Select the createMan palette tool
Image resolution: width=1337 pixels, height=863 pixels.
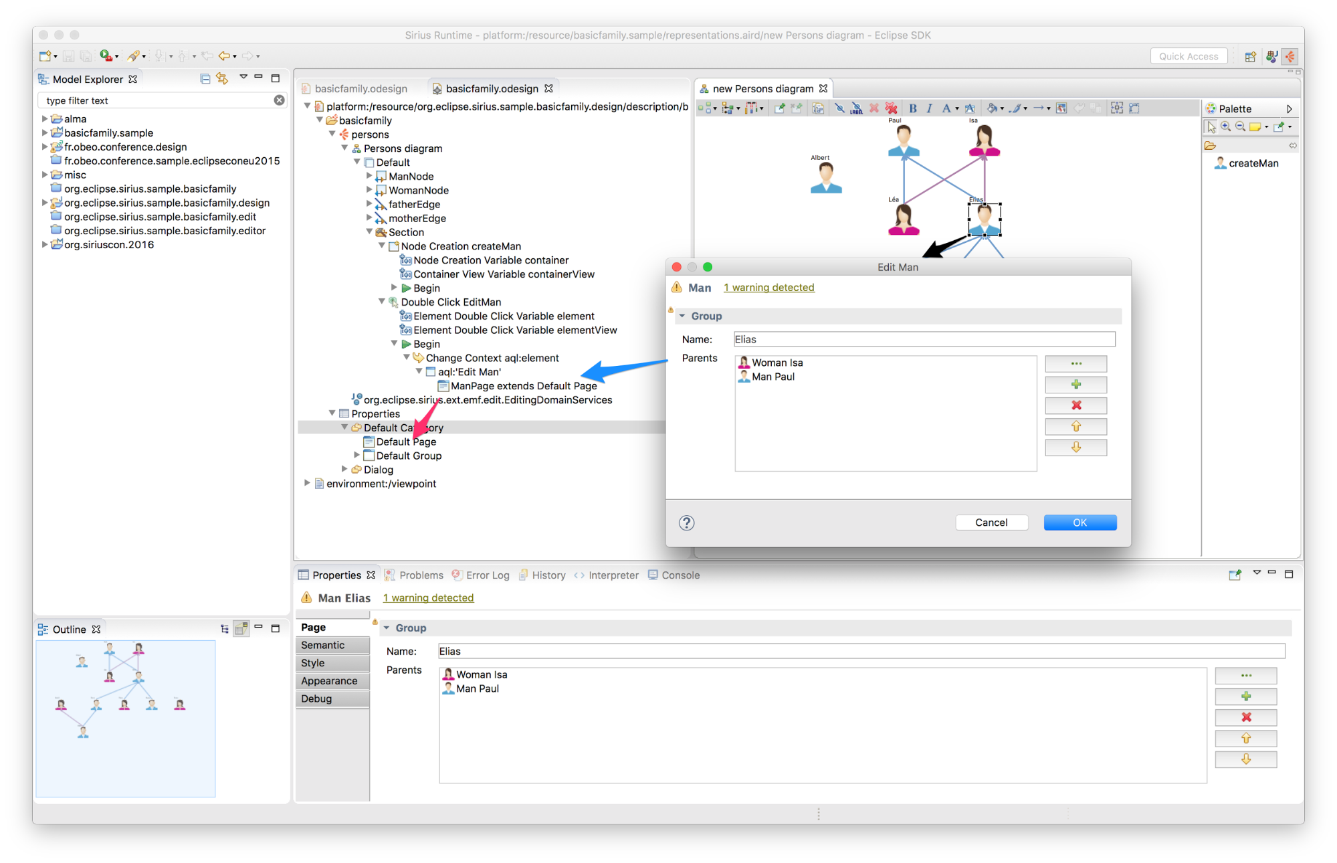[x=1247, y=163]
